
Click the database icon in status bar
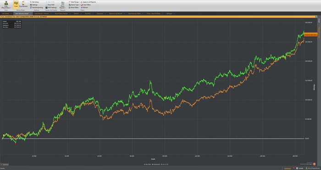(x=297, y=168)
